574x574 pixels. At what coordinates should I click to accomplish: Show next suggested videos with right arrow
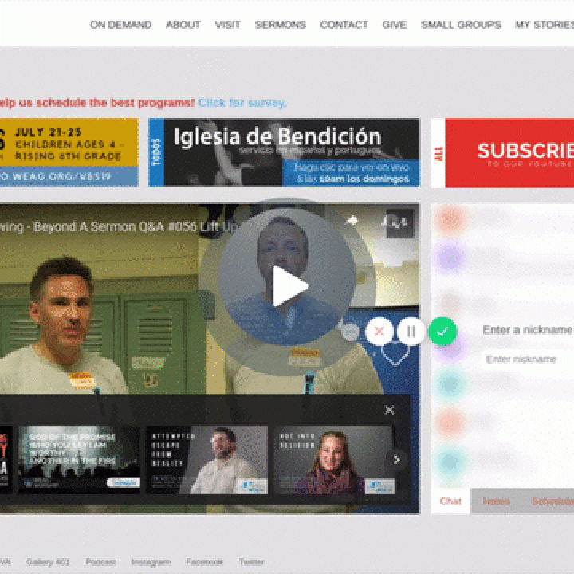pos(396,460)
